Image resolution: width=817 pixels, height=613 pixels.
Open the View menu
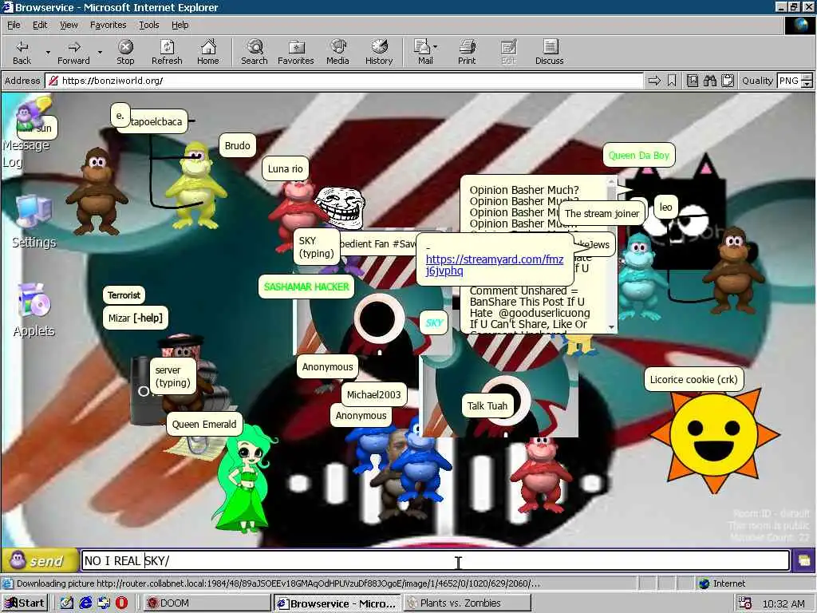(69, 25)
